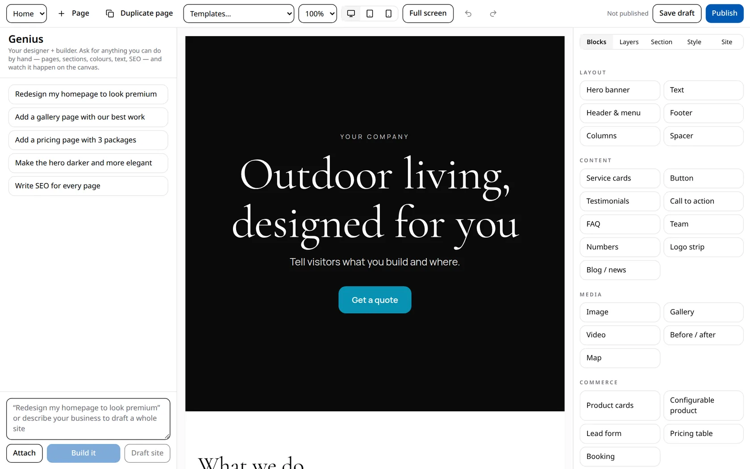
Task: Switch to the Site tab
Action: pos(727,42)
